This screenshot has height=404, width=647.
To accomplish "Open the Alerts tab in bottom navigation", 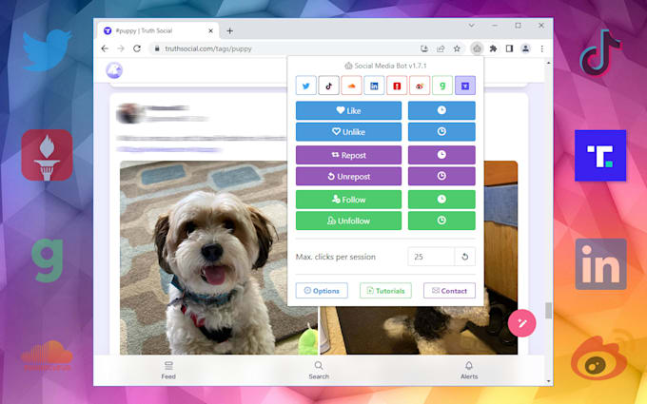I will click(469, 370).
